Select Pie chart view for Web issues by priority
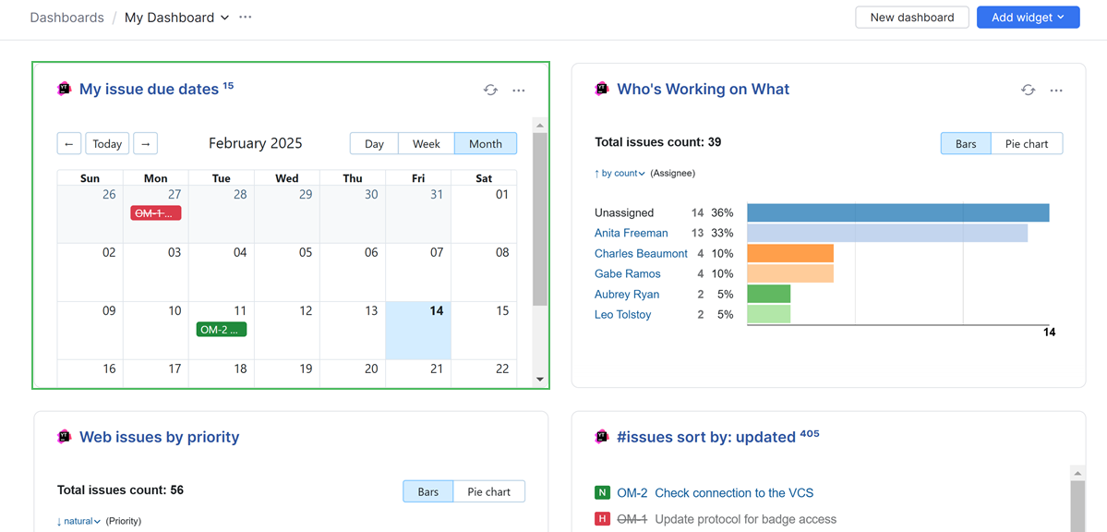This screenshot has width=1107, height=532. [488, 490]
